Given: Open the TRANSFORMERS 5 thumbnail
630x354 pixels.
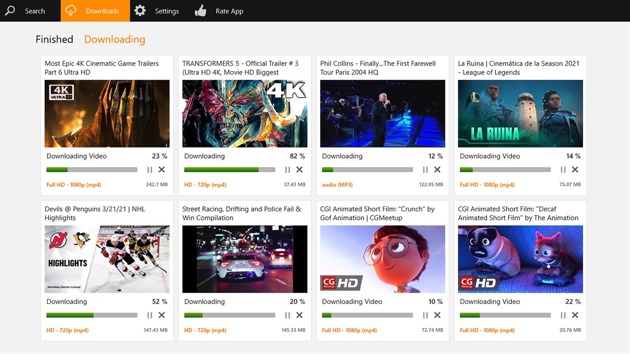Looking at the screenshot, I should click(x=245, y=114).
